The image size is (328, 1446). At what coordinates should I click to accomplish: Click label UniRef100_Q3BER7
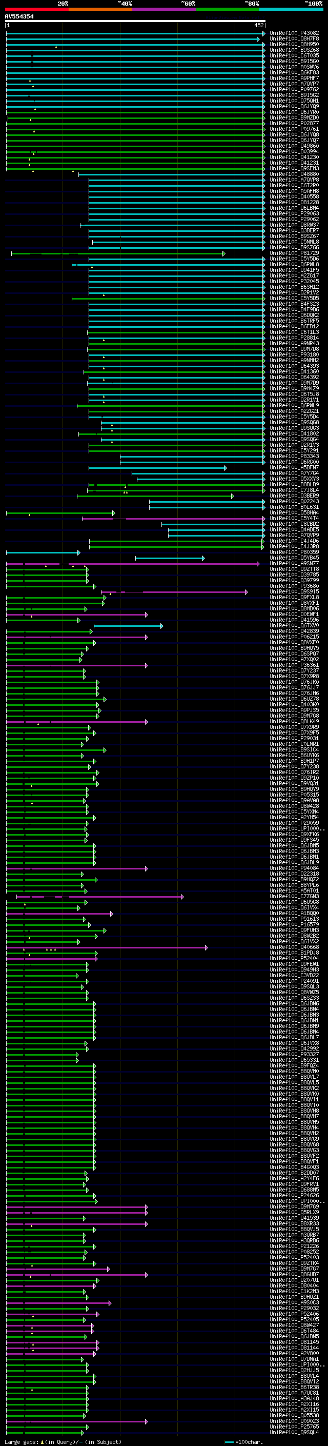pos(294,231)
